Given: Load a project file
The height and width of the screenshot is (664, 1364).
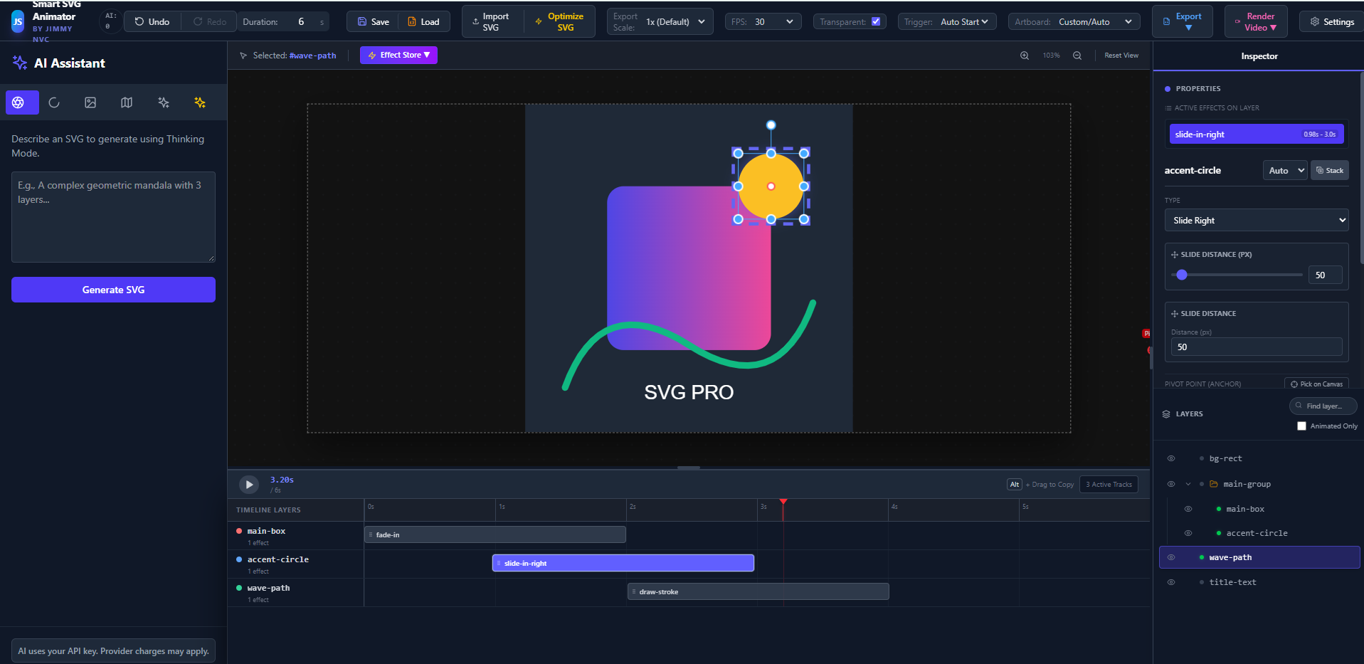Looking at the screenshot, I should click(x=424, y=22).
